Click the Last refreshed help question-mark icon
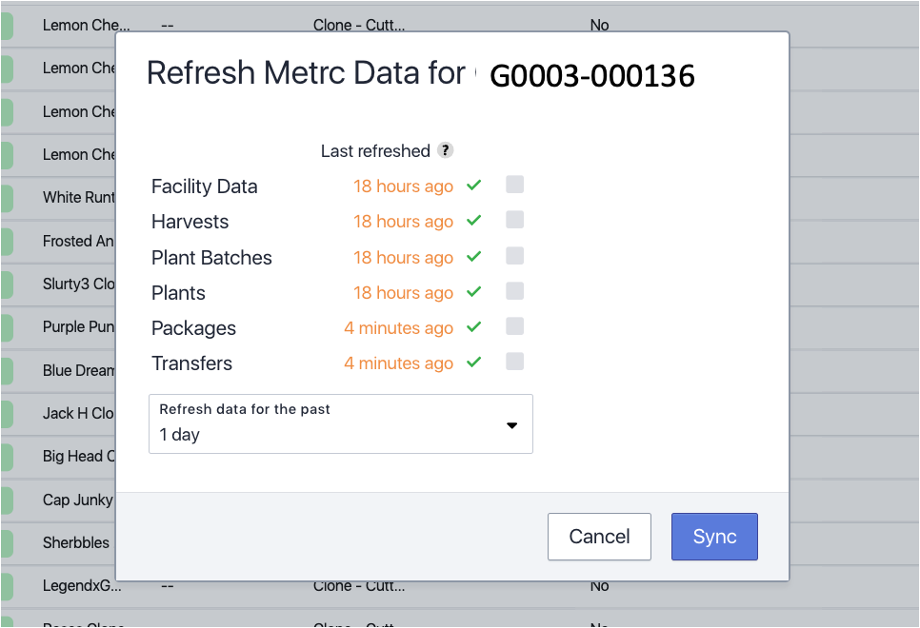920x628 pixels. point(445,150)
